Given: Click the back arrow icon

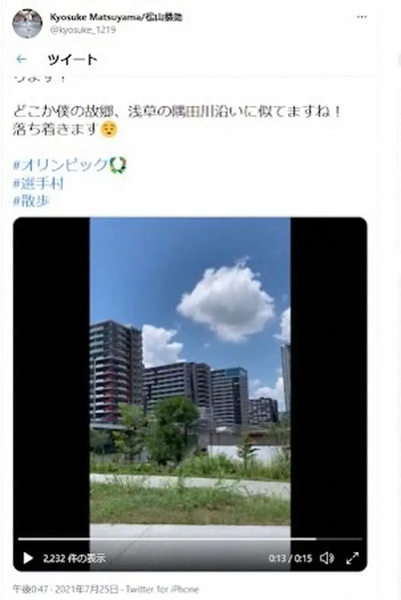Looking at the screenshot, I should coord(22,59).
